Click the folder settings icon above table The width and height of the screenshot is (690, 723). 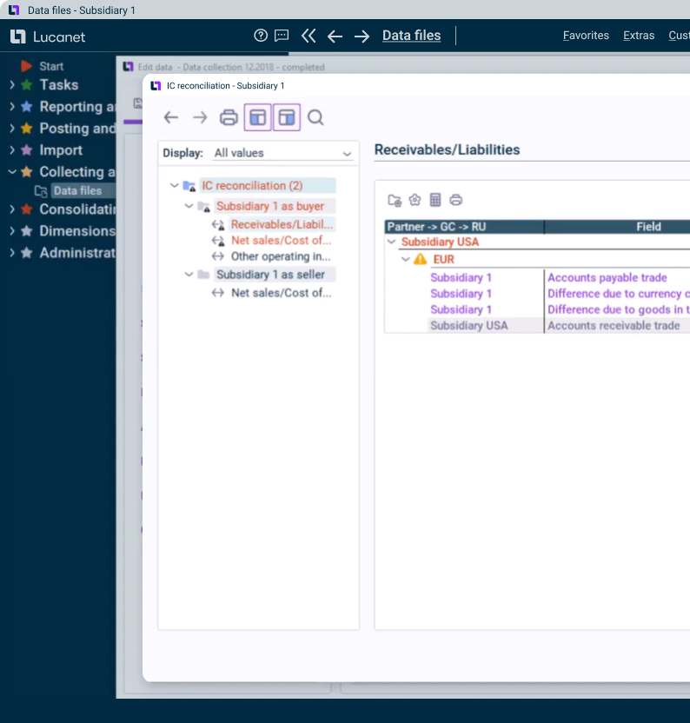(x=395, y=200)
